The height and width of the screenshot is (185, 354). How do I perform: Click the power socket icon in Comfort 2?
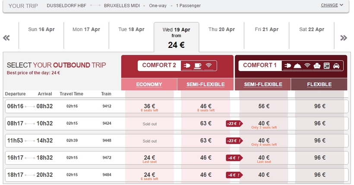click(x=187, y=66)
